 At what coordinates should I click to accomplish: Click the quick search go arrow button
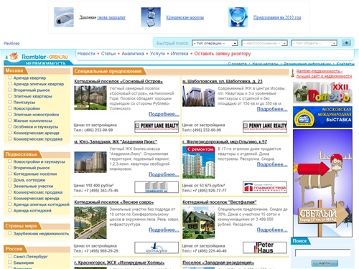(346, 43)
